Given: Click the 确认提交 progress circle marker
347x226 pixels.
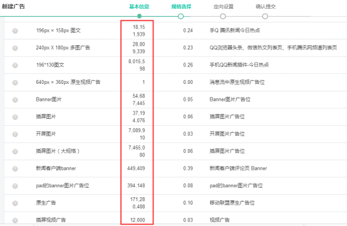Looking at the screenshot, I should pos(265,16).
